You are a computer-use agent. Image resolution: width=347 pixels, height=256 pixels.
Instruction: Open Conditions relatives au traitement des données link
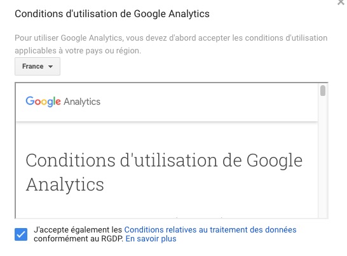(x=210, y=230)
